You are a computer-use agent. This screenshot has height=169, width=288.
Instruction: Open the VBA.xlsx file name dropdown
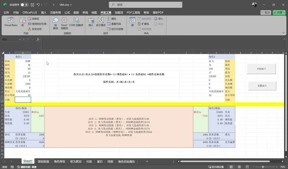tap(66, 5)
